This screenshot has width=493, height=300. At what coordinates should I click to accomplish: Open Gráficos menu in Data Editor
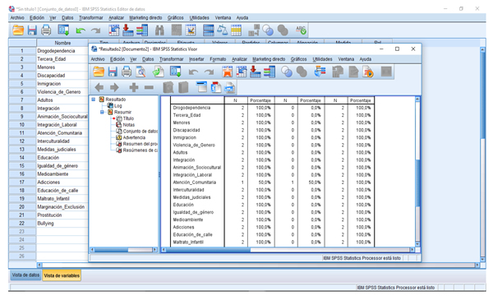pyautogui.click(x=176, y=17)
